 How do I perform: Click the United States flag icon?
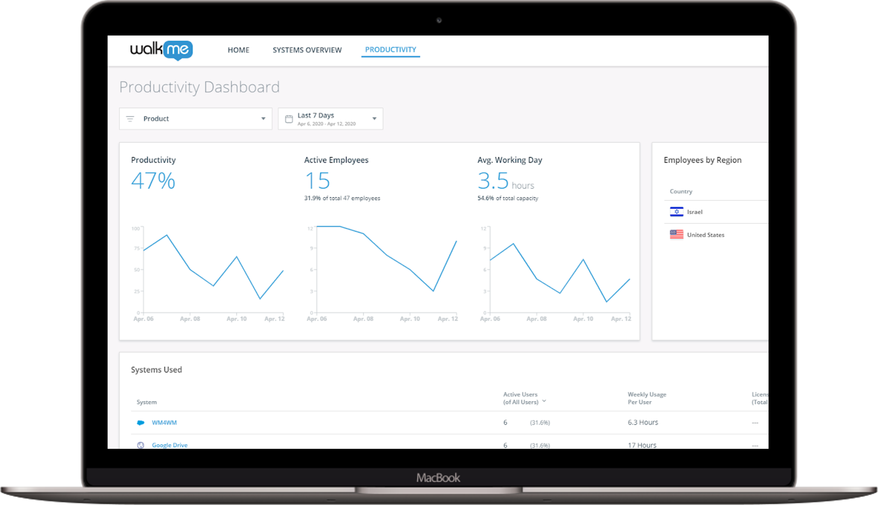point(677,234)
